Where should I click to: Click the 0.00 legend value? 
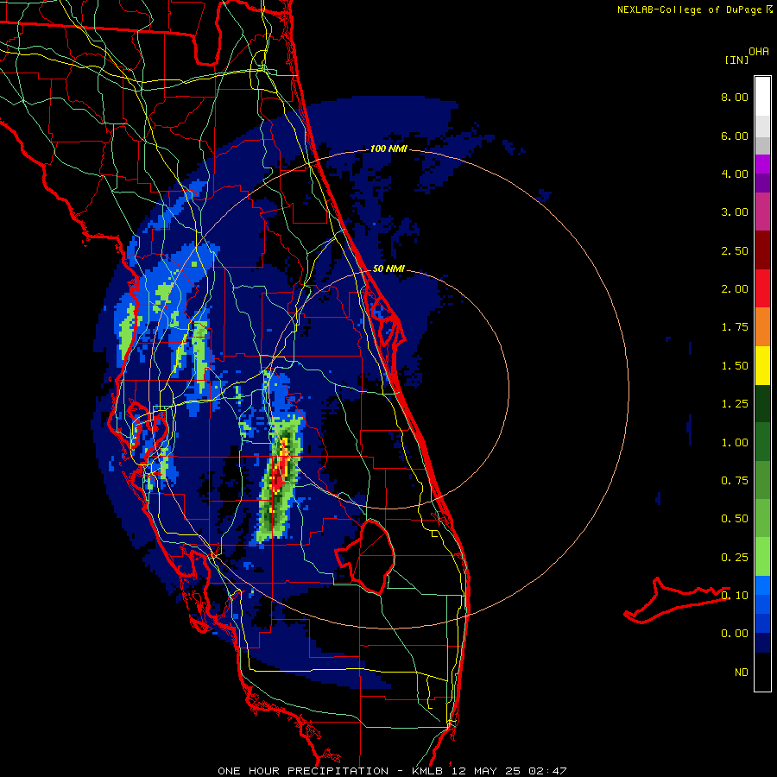[x=735, y=634]
